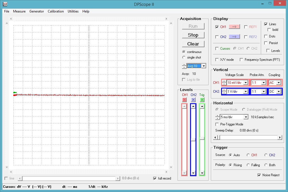Click the Sweep Delay scrollbar track
Image resolution: width=288 pixels, height=192 pixels.
tap(249, 137)
